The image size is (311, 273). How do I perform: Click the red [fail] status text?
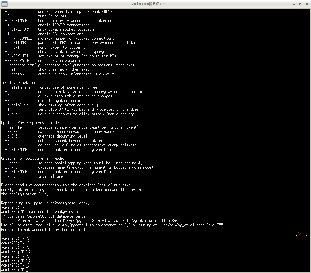(x=301, y=234)
